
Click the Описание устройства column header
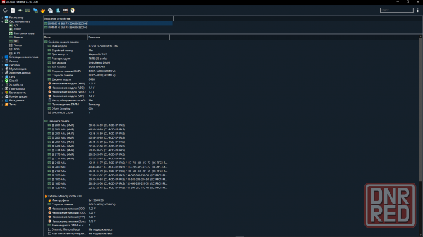108,18
